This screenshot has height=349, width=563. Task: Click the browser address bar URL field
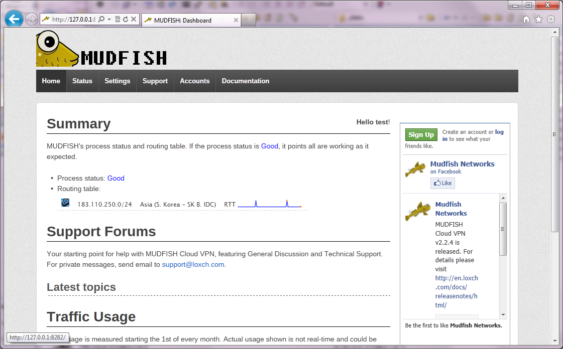click(73, 20)
